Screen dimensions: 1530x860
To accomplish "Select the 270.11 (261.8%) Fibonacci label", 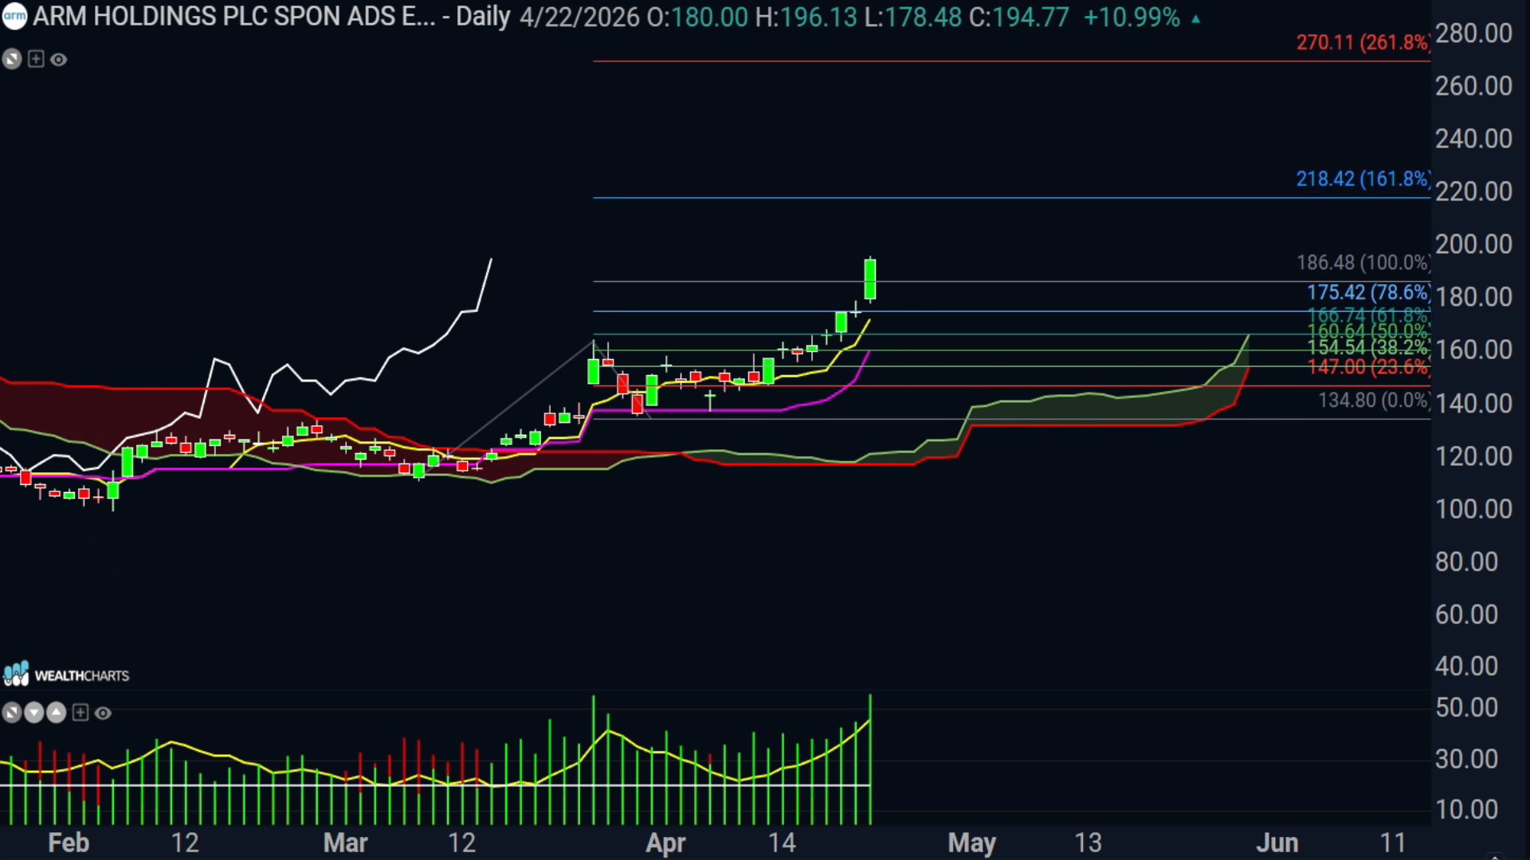I will point(1363,42).
